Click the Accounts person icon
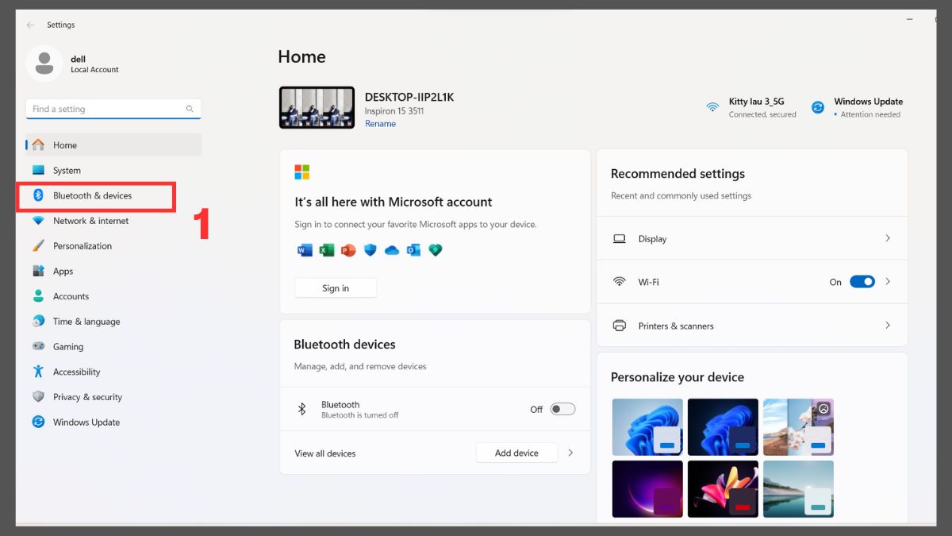This screenshot has height=536, width=952. [x=38, y=296]
